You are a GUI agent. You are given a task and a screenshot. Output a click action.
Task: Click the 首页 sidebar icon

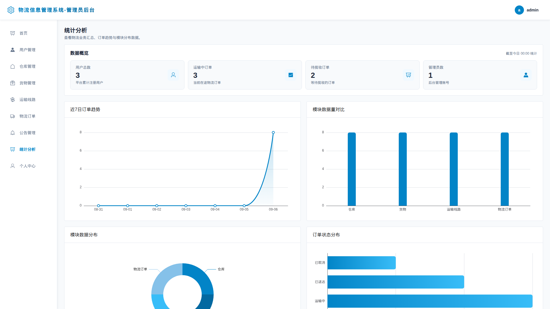point(13,33)
